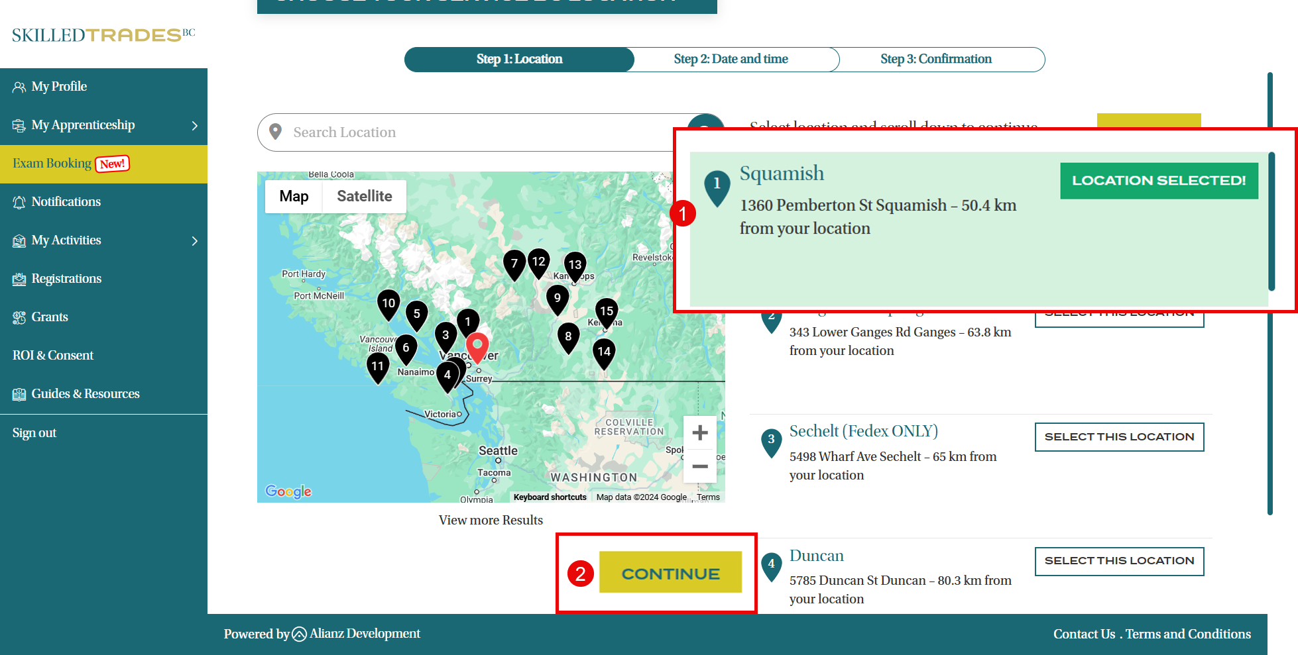Toggle the Location Selected button for Squamish

[1158, 181]
